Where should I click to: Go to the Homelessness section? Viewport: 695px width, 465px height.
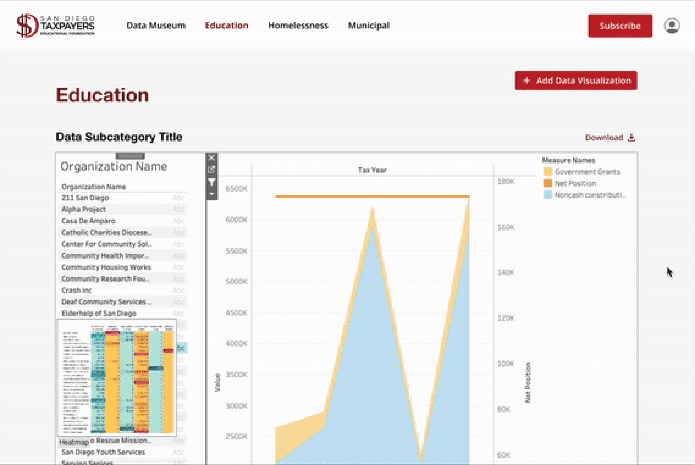click(x=298, y=26)
